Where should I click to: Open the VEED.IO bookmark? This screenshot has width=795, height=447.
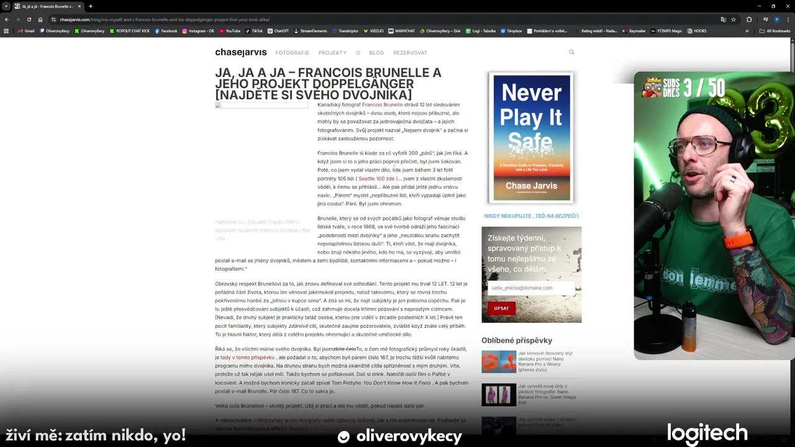pyautogui.click(x=373, y=30)
